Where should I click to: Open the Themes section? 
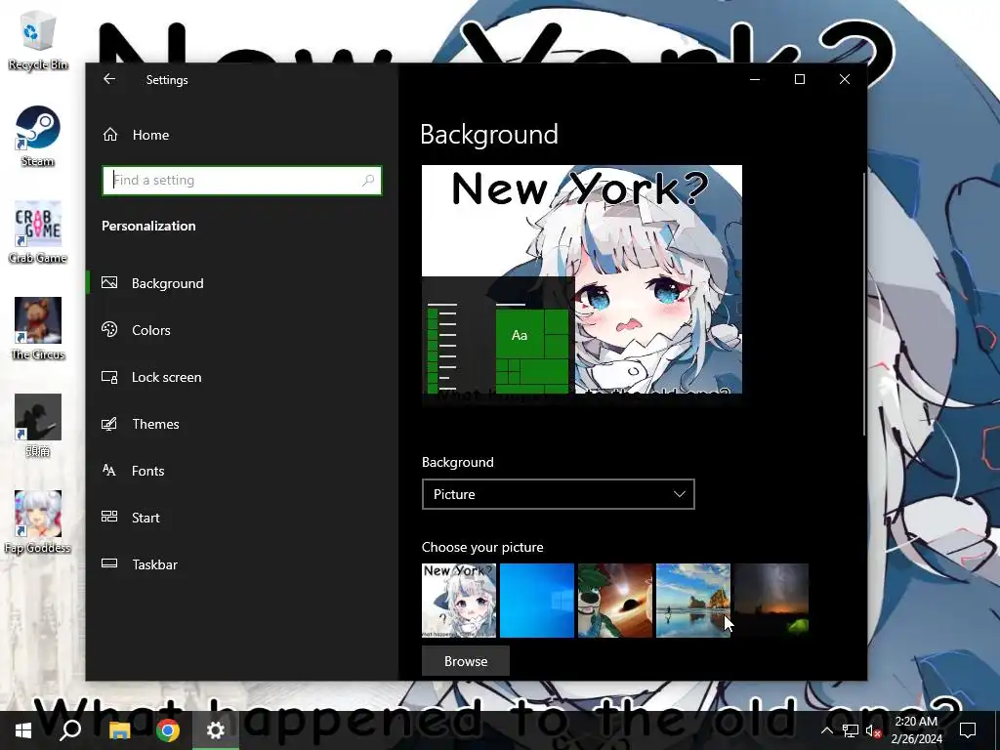[x=242, y=424]
